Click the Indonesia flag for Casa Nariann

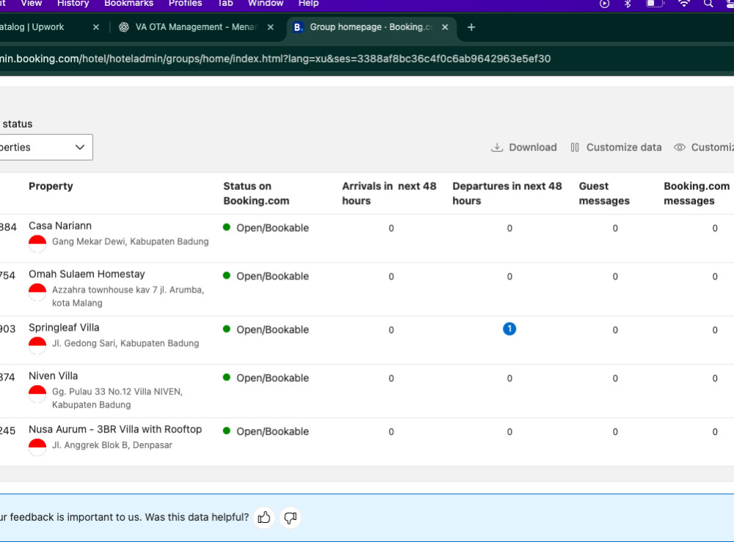(37, 243)
